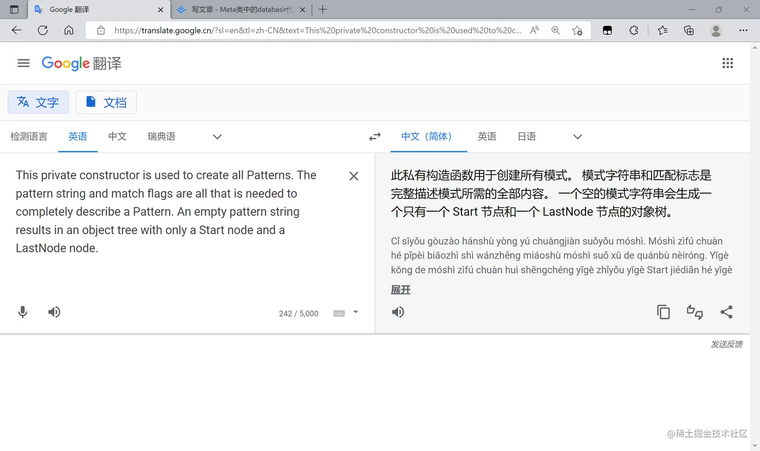Switch to the 写文章 browser tab
The image size is (760, 451).
click(x=241, y=10)
